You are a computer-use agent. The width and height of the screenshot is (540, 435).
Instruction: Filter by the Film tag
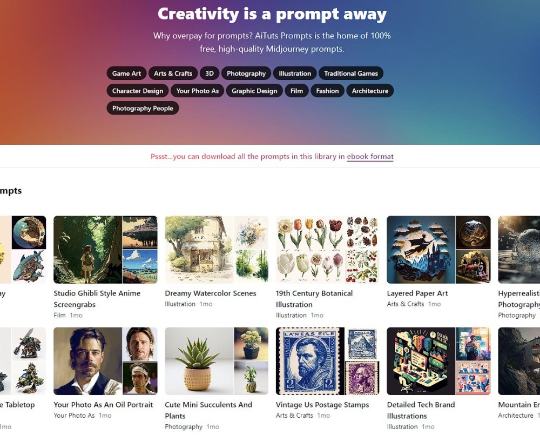click(296, 91)
